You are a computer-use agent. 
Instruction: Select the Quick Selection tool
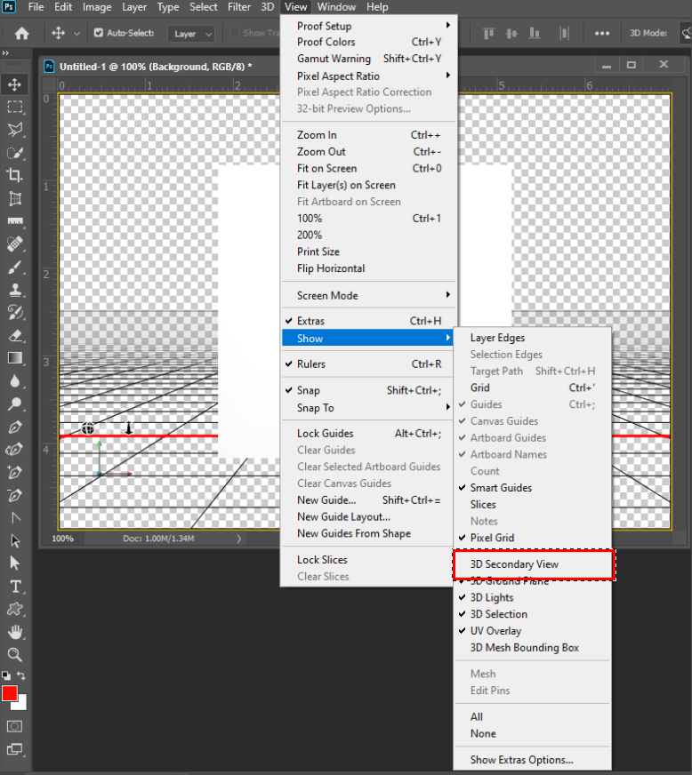(x=15, y=153)
